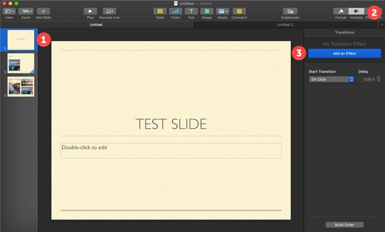Create a new tab with the plus button
The height and width of the screenshot is (232, 385).
382,24
